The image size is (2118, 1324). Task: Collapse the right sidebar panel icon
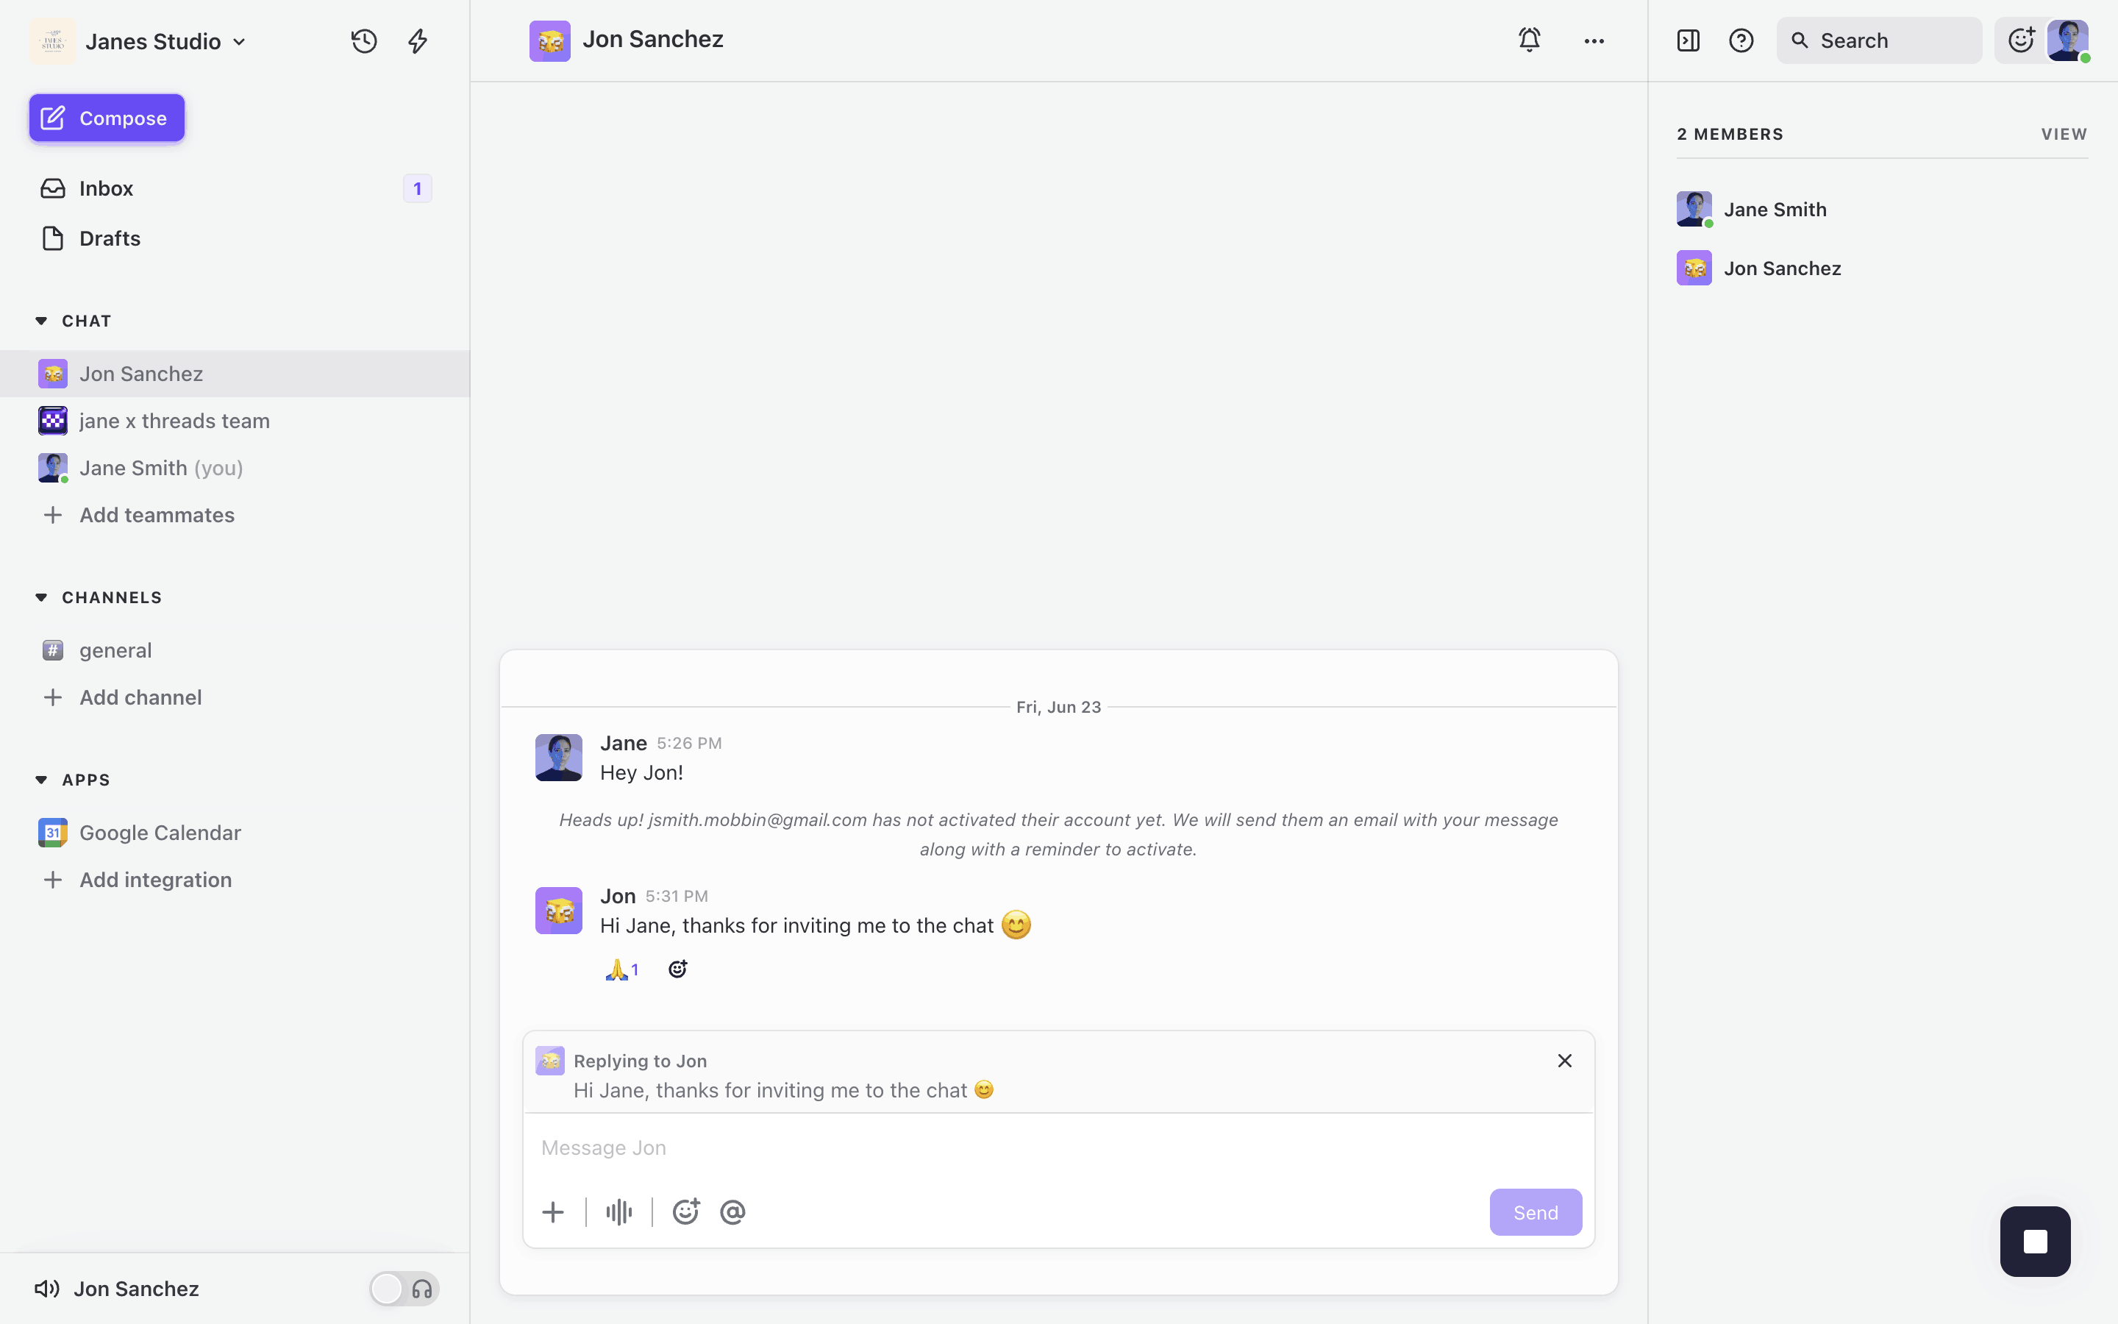(1687, 41)
